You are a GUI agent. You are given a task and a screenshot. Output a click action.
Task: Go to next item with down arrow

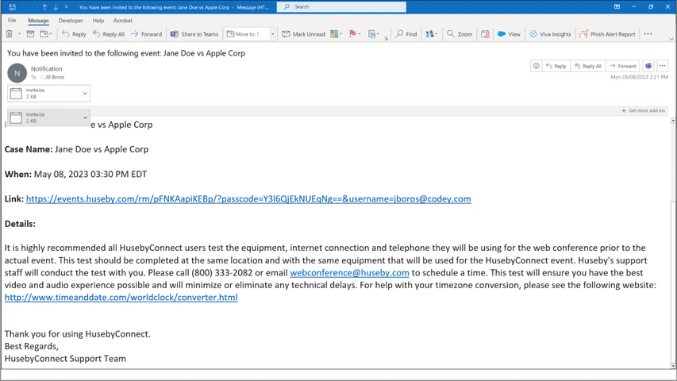click(x=56, y=7)
